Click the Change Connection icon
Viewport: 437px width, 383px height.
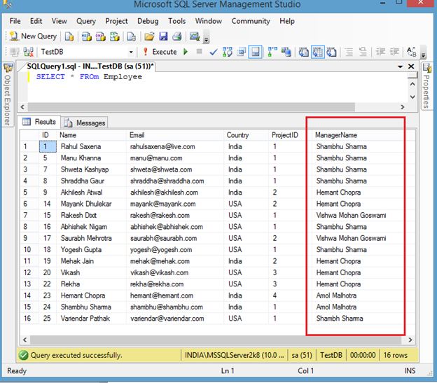pos(29,52)
